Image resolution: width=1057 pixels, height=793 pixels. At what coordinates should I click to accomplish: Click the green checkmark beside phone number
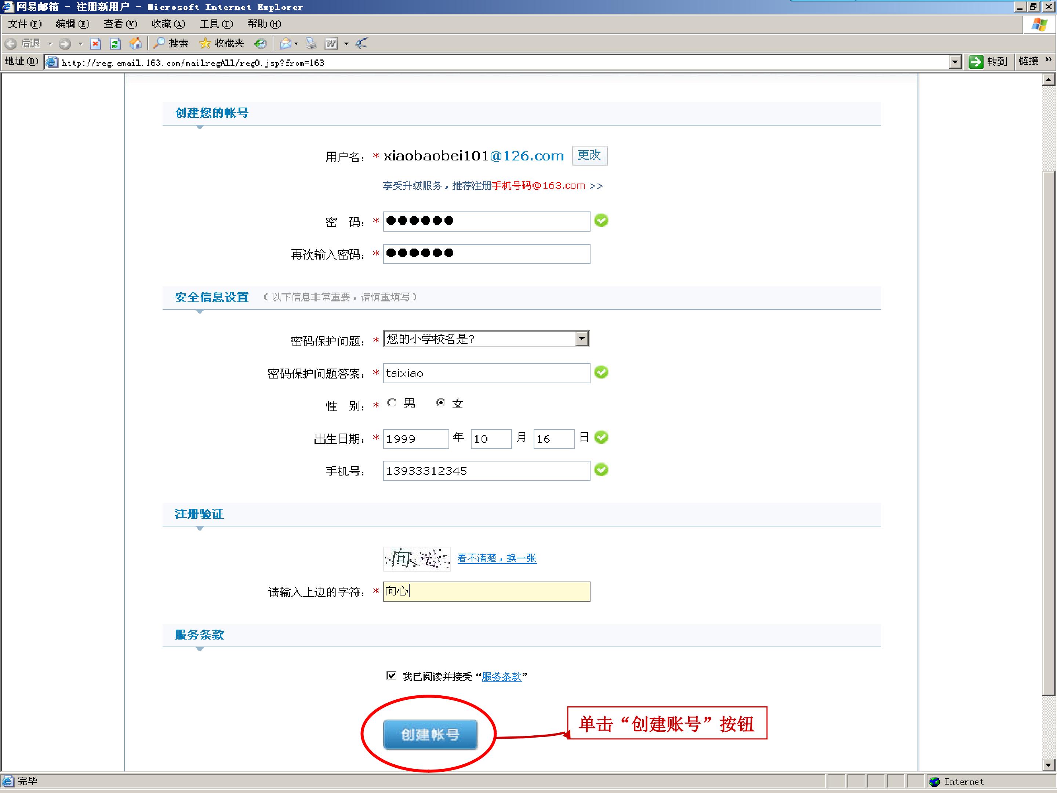tap(601, 470)
